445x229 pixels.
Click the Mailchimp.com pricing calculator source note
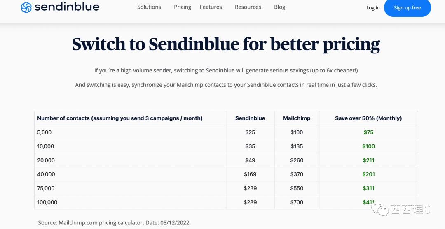[x=114, y=223]
